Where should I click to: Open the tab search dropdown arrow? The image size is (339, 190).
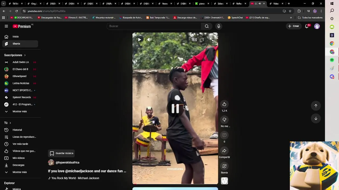[x=3, y=4]
